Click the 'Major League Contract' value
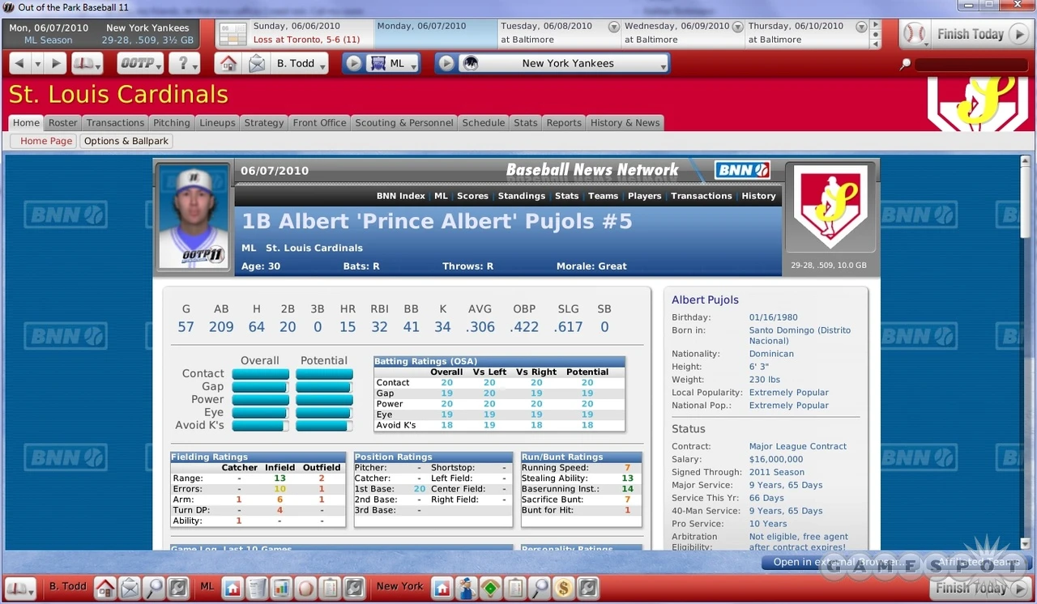Viewport: 1037px width, 604px height. (x=797, y=446)
